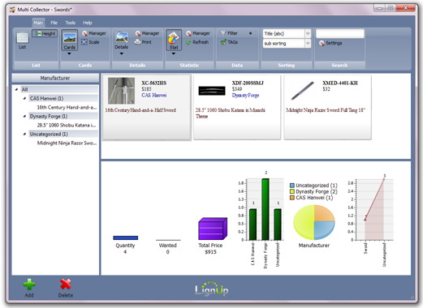Open search Settings button

point(330,43)
